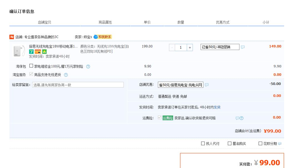
Task: Click 确认订单信息 heading
Action: pos(22,11)
